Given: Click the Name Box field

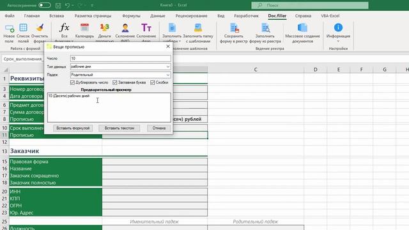Looking at the screenshot, I should point(23,59).
